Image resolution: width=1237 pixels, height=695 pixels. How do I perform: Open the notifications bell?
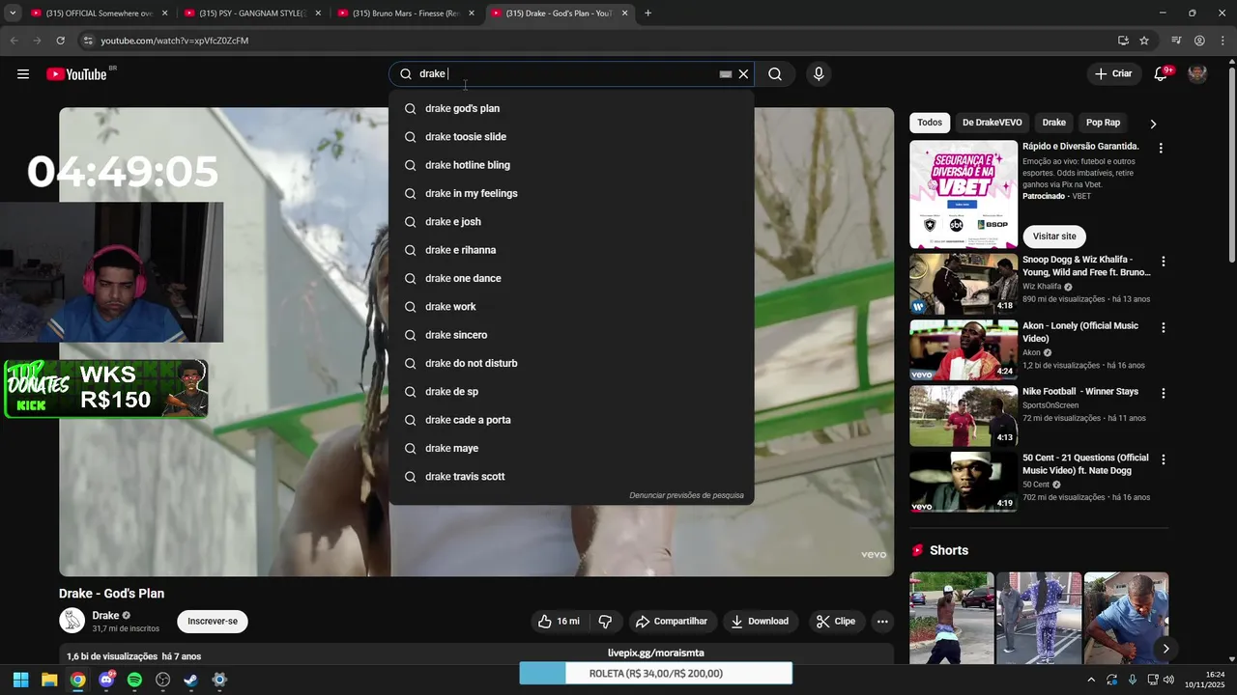point(1161,74)
